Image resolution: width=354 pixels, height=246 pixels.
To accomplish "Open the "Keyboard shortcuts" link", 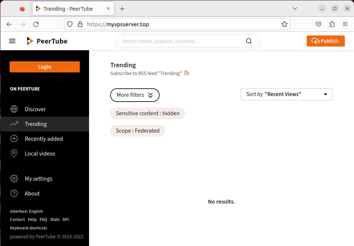I will (x=28, y=228).
